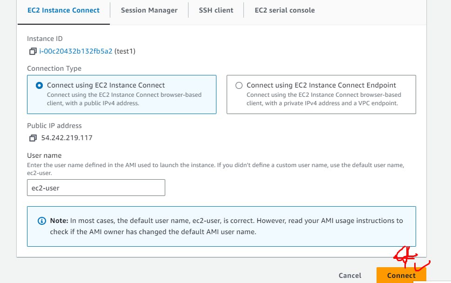Click the (test1) instance name text
The image size is (451, 283).
tap(125, 51)
